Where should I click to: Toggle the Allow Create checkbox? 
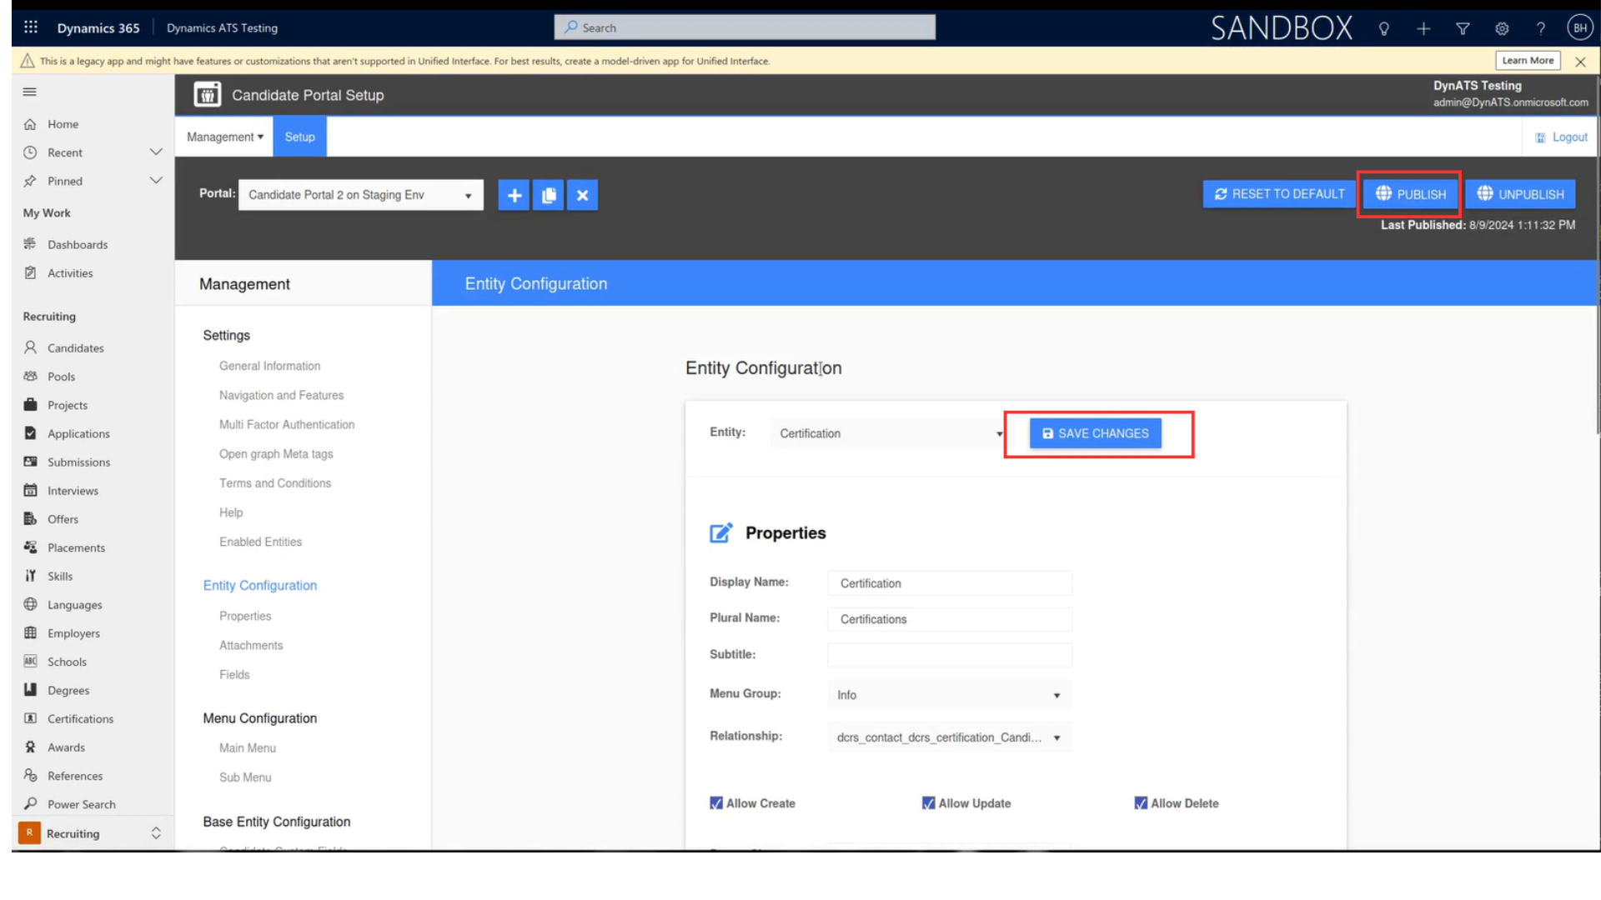click(716, 803)
